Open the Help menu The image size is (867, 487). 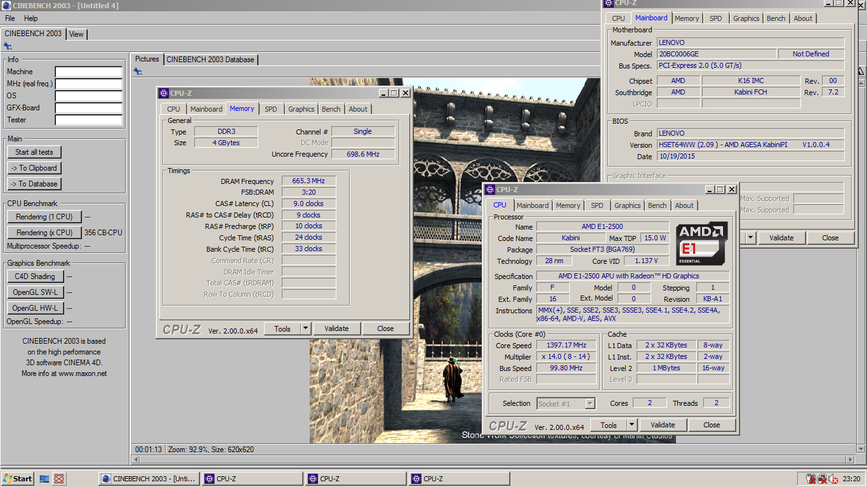(x=31, y=18)
